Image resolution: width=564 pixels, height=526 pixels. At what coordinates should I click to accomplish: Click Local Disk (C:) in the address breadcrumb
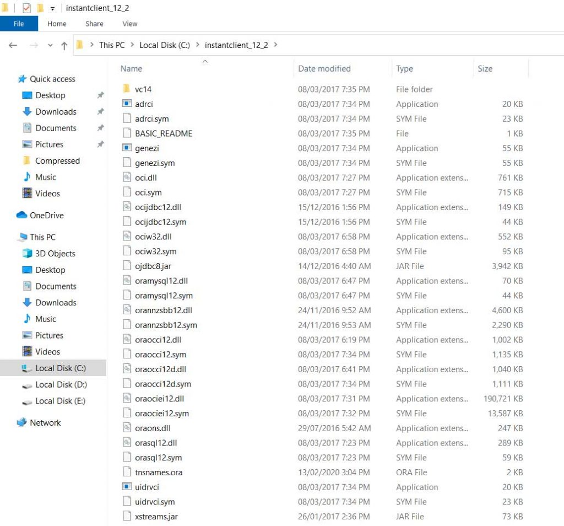coord(164,45)
